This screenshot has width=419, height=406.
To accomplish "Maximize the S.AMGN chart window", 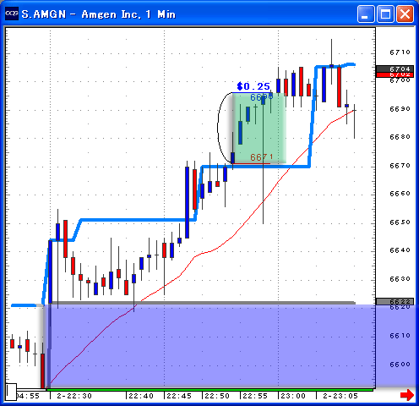I will (385, 14).
